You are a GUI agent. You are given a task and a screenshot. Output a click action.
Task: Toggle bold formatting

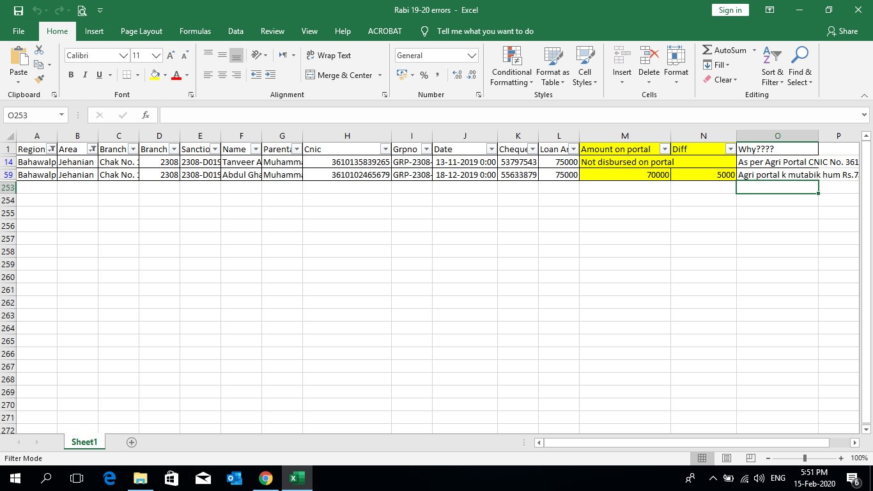pos(70,75)
